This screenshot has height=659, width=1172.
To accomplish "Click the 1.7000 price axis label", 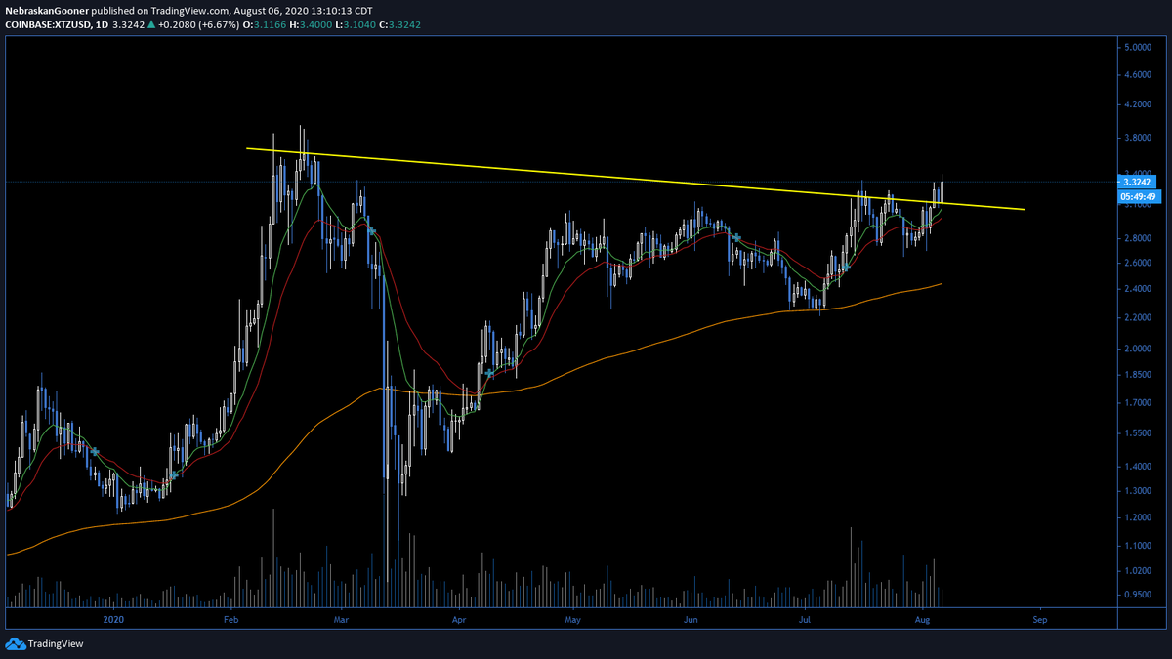I will [1137, 402].
